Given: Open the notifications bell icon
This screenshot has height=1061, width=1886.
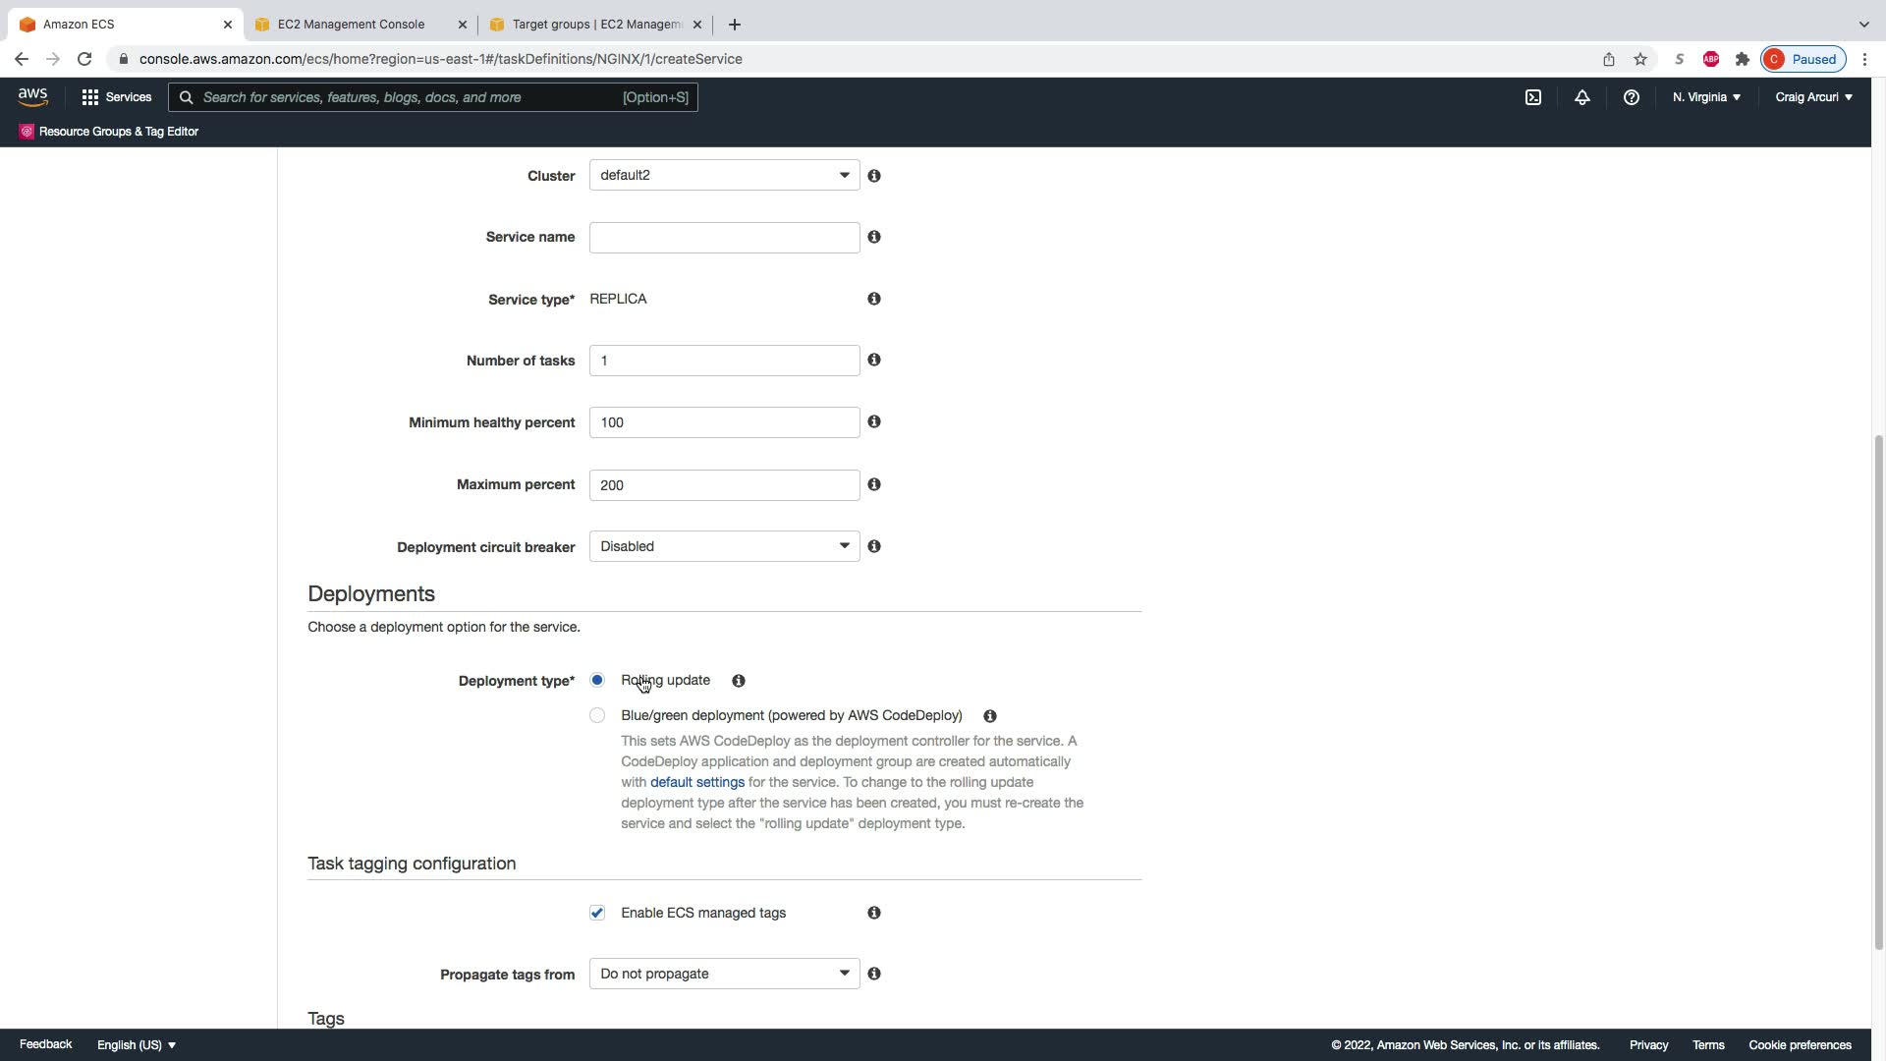Looking at the screenshot, I should click(x=1581, y=97).
